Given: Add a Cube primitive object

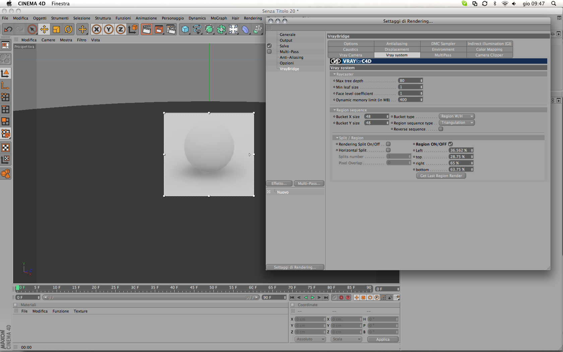Looking at the screenshot, I should 185,30.
